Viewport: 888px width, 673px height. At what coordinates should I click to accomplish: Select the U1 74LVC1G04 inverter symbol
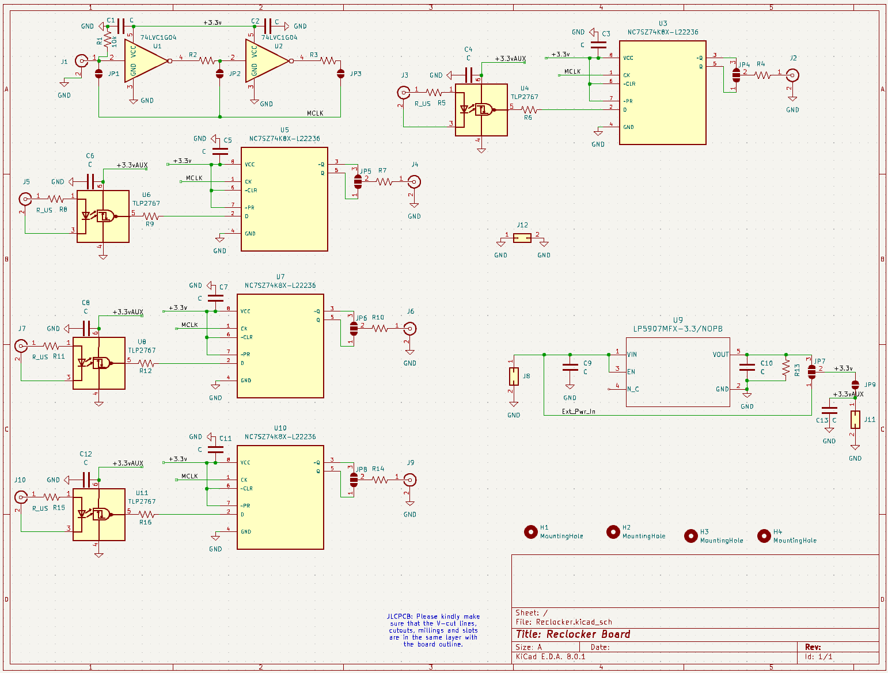click(x=147, y=60)
